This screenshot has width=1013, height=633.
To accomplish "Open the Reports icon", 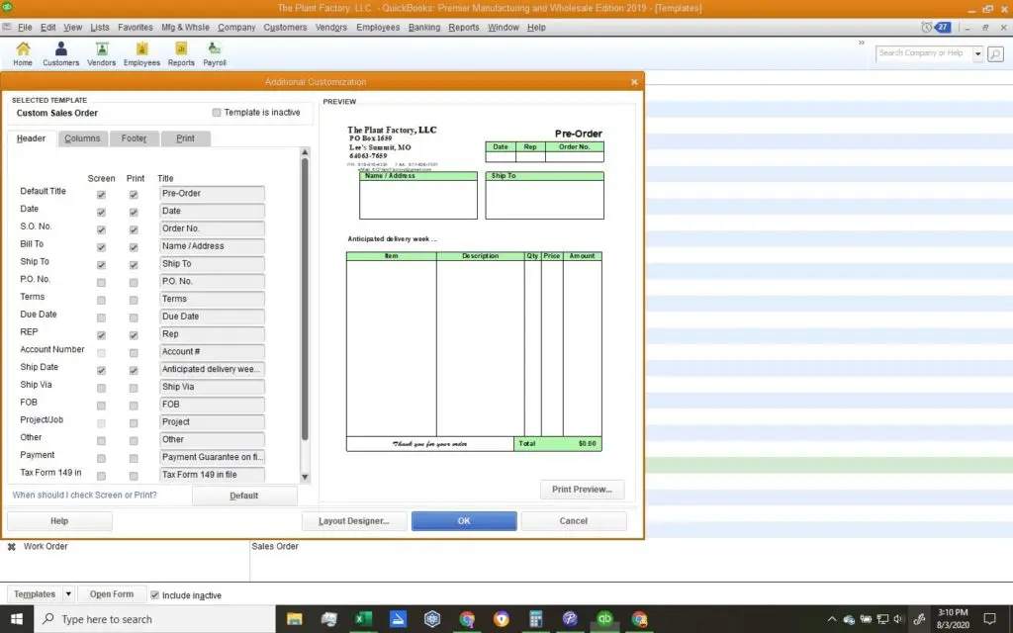I will pos(181,49).
